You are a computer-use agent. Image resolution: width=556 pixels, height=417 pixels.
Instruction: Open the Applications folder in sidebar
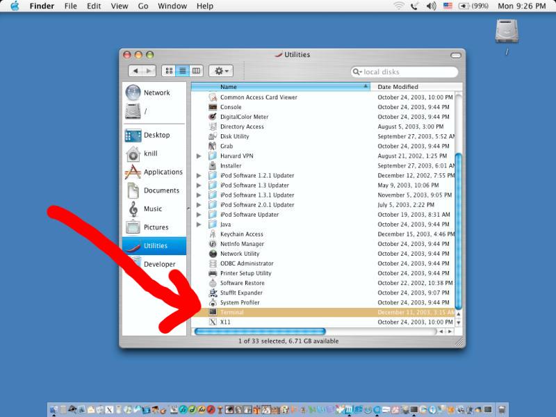point(133,172)
